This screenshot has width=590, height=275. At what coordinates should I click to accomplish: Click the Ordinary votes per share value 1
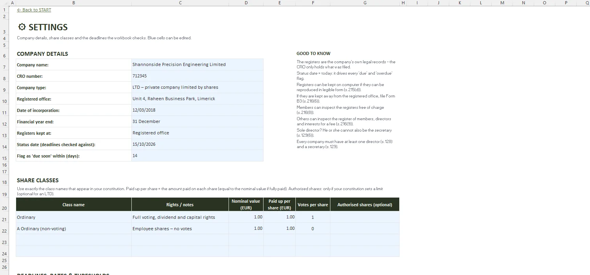click(313, 217)
